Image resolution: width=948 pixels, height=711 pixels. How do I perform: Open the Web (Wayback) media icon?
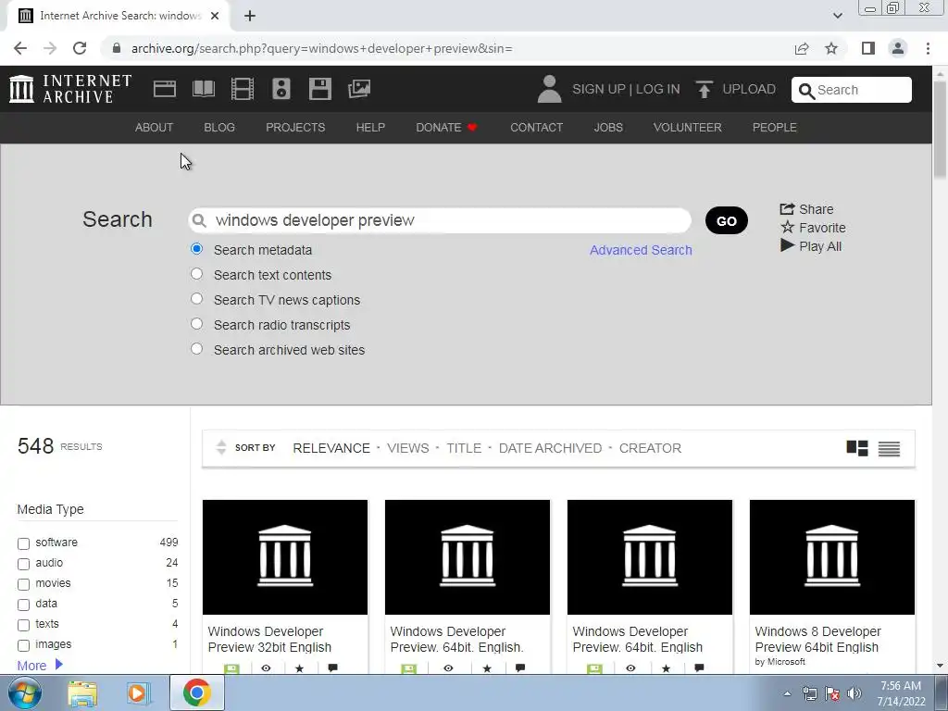(x=165, y=89)
